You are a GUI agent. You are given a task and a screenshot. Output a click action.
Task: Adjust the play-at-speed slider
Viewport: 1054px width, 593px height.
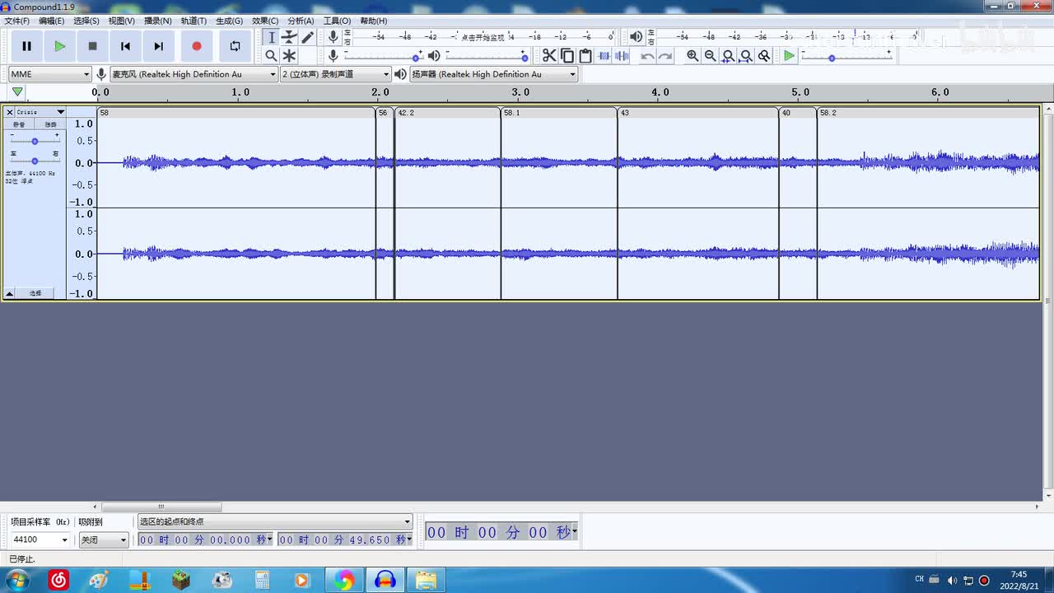847,57
